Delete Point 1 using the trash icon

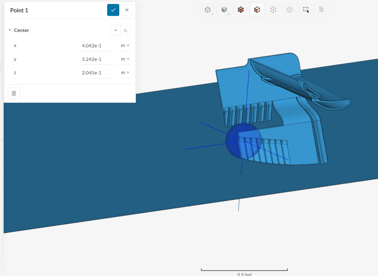[x=14, y=93]
